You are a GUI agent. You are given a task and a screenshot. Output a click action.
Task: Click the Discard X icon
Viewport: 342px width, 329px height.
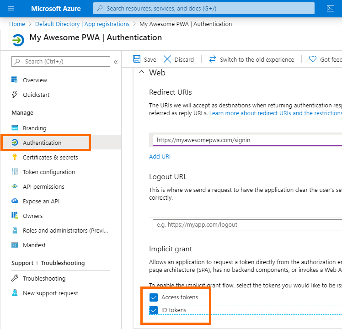tap(167, 59)
